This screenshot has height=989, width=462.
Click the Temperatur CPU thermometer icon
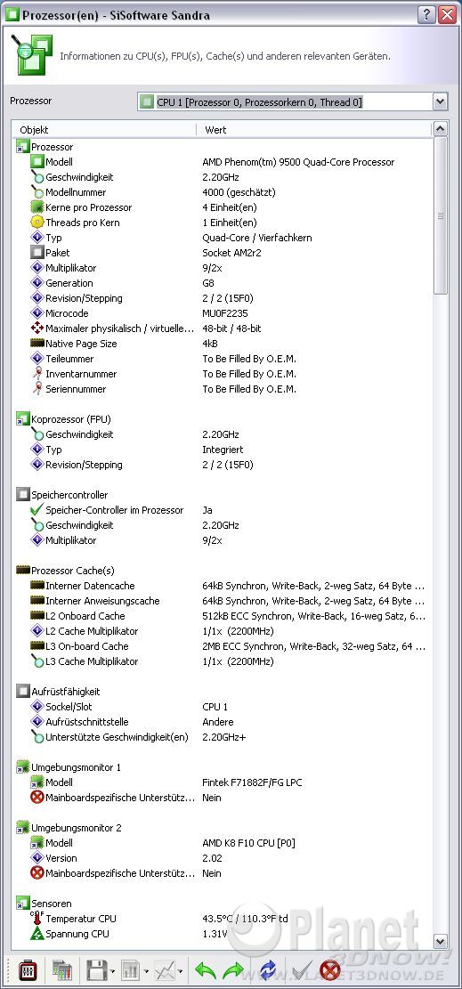36,919
